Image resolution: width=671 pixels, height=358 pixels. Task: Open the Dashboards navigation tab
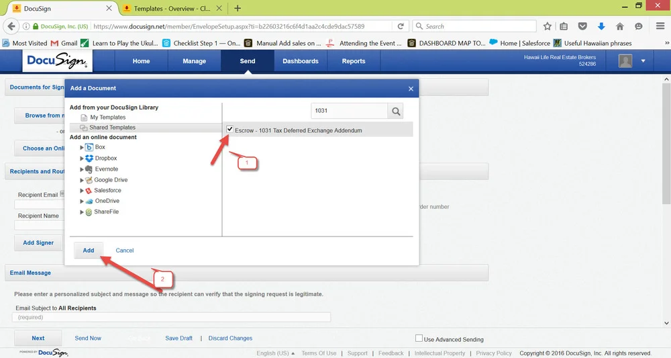301,61
